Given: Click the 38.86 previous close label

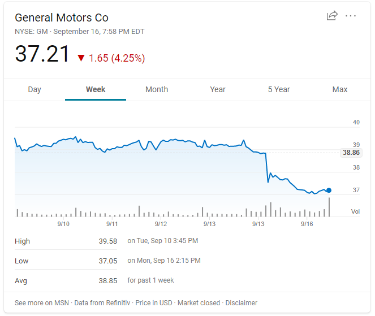Looking at the screenshot, I should tap(351, 153).
